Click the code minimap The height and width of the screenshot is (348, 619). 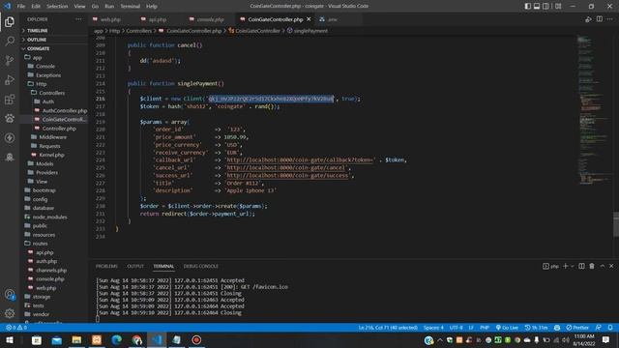(x=592, y=110)
